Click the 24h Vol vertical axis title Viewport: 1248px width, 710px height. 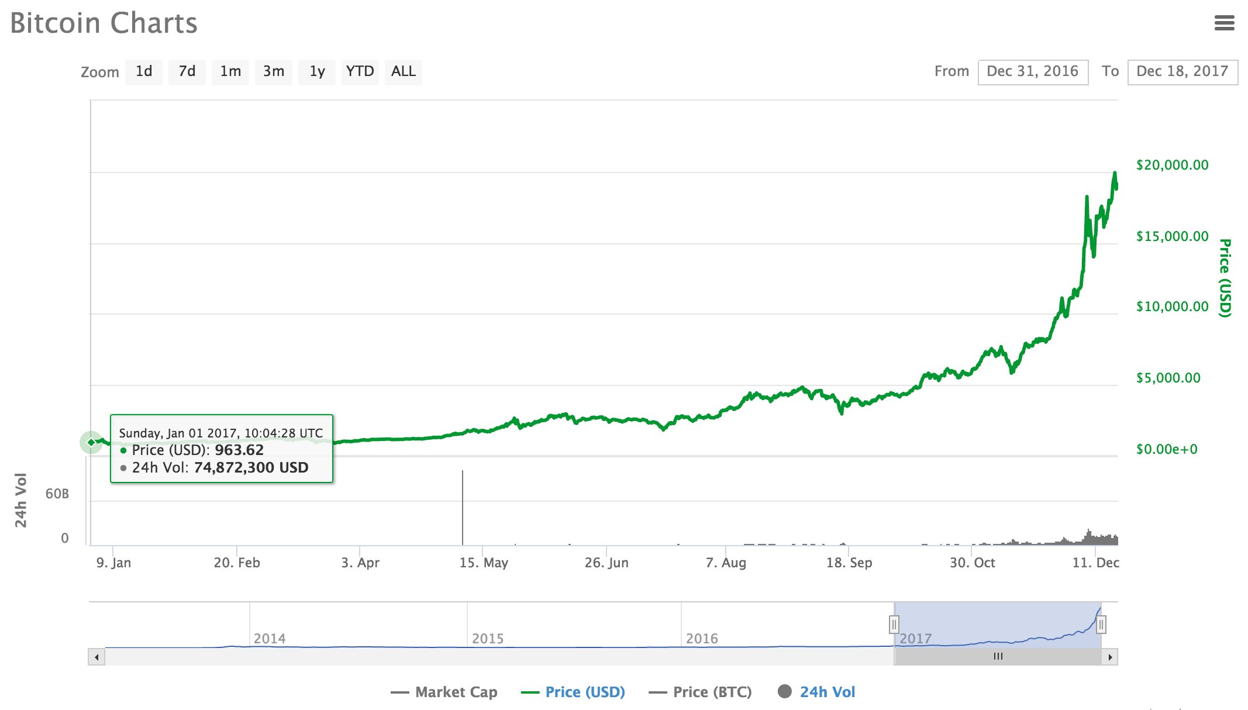[x=21, y=500]
